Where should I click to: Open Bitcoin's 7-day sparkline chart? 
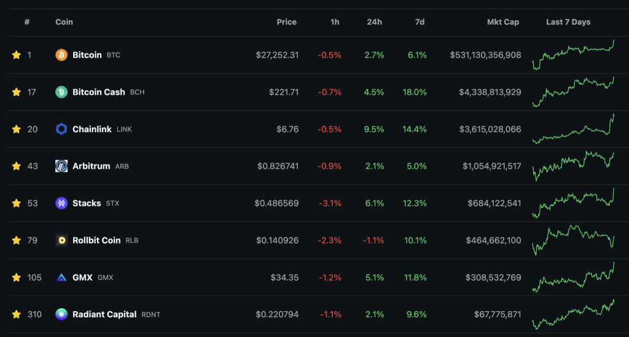[x=573, y=55]
